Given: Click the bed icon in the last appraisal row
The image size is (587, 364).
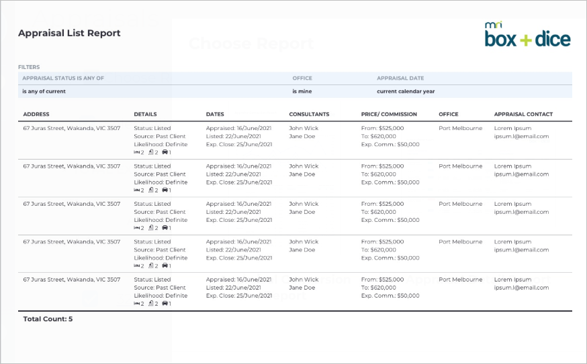Looking at the screenshot, I should point(136,304).
